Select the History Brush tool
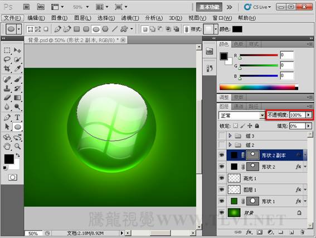Screen dimensions: 316x238 pos(17,88)
